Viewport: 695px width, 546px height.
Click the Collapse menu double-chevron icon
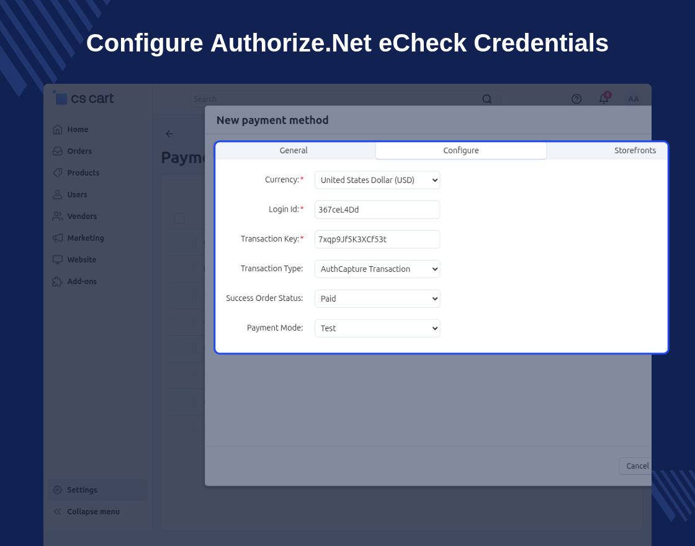[58, 511]
